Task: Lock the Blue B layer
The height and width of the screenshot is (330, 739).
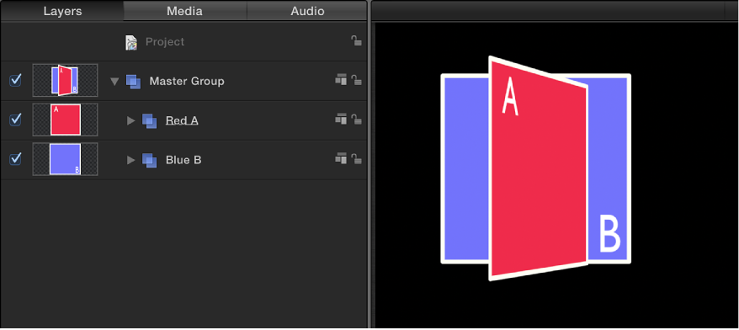Action: click(x=357, y=159)
